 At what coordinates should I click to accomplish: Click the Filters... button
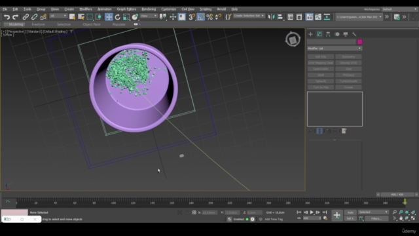tap(376, 218)
